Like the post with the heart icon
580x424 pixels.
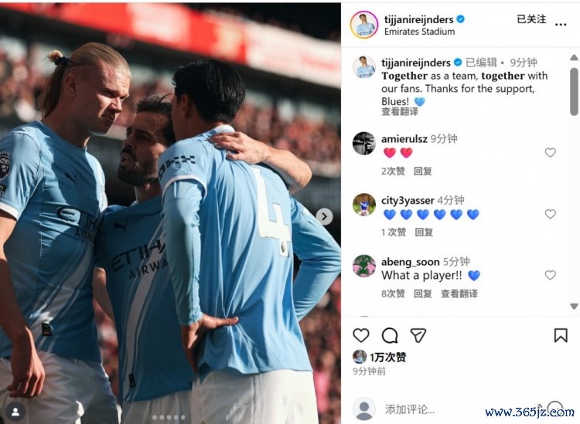tap(361, 335)
